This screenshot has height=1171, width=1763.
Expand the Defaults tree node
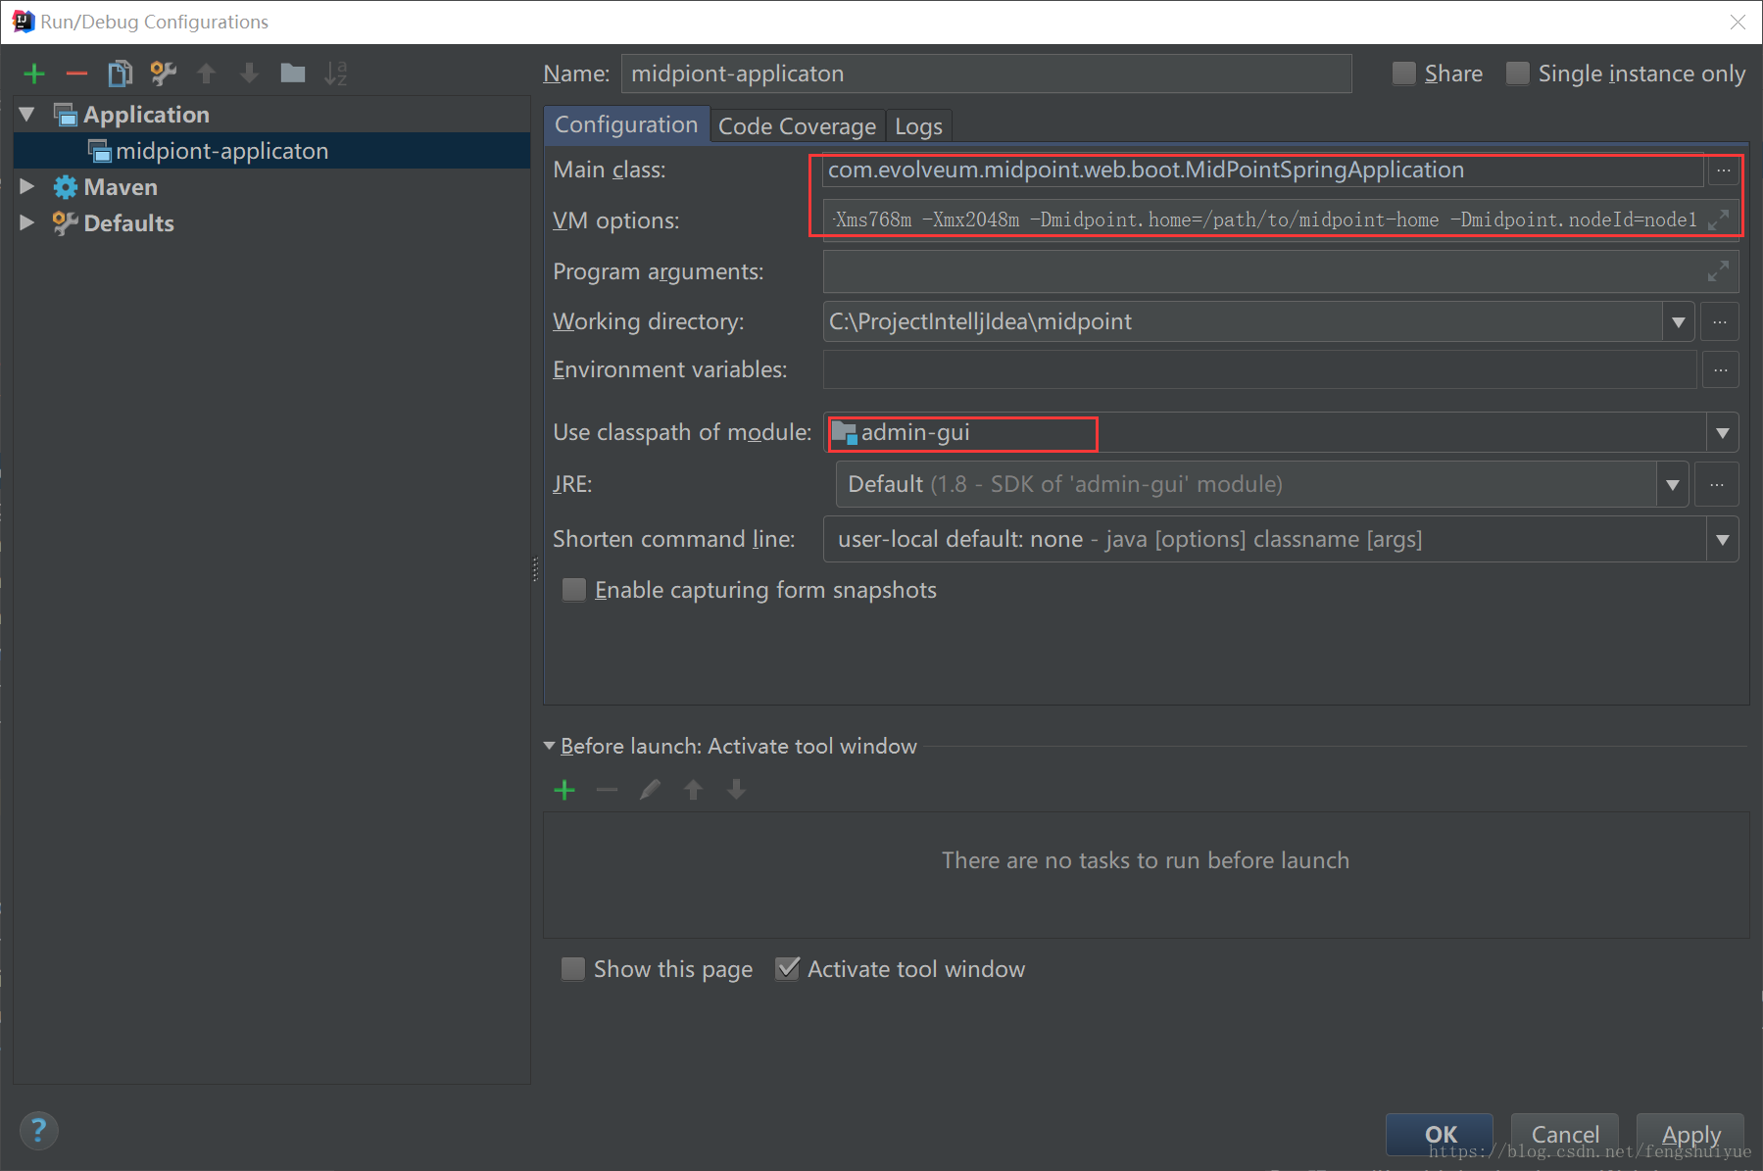(27, 222)
